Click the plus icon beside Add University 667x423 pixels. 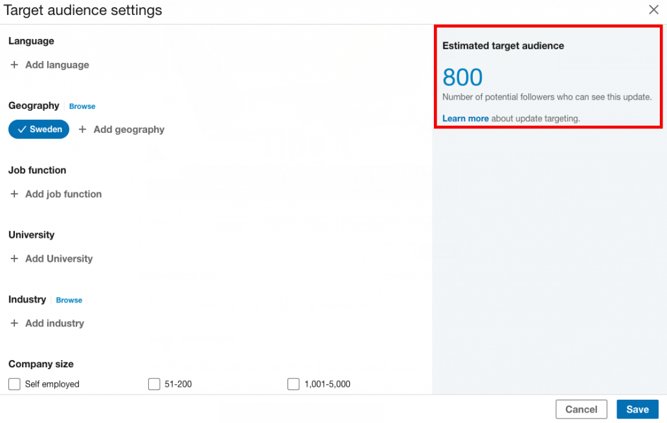14,258
